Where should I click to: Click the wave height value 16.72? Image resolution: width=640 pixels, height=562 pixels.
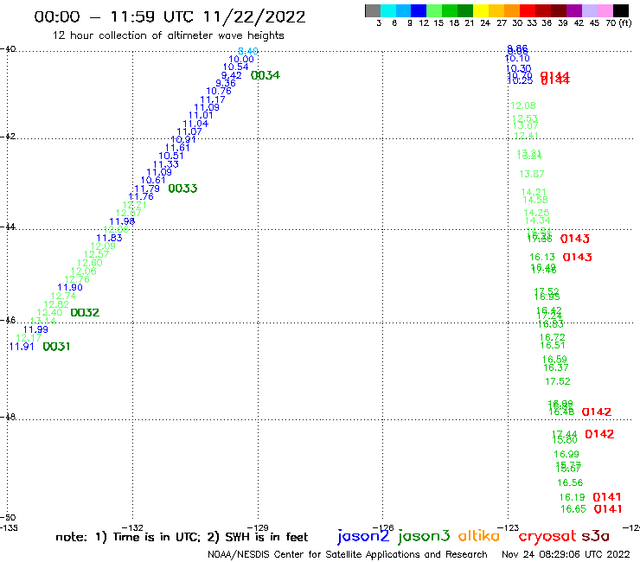553,337
